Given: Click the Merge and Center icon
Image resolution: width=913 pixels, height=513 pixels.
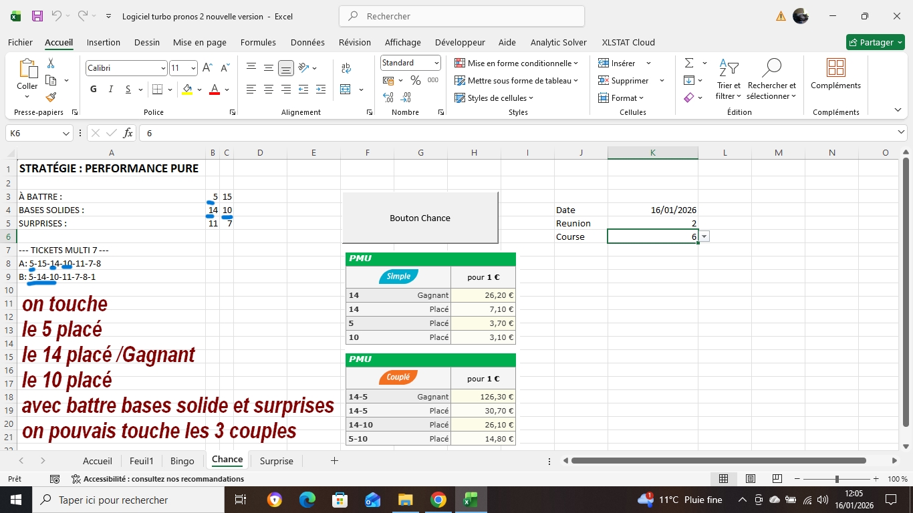Looking at the screenshot, I should [346, 90].
